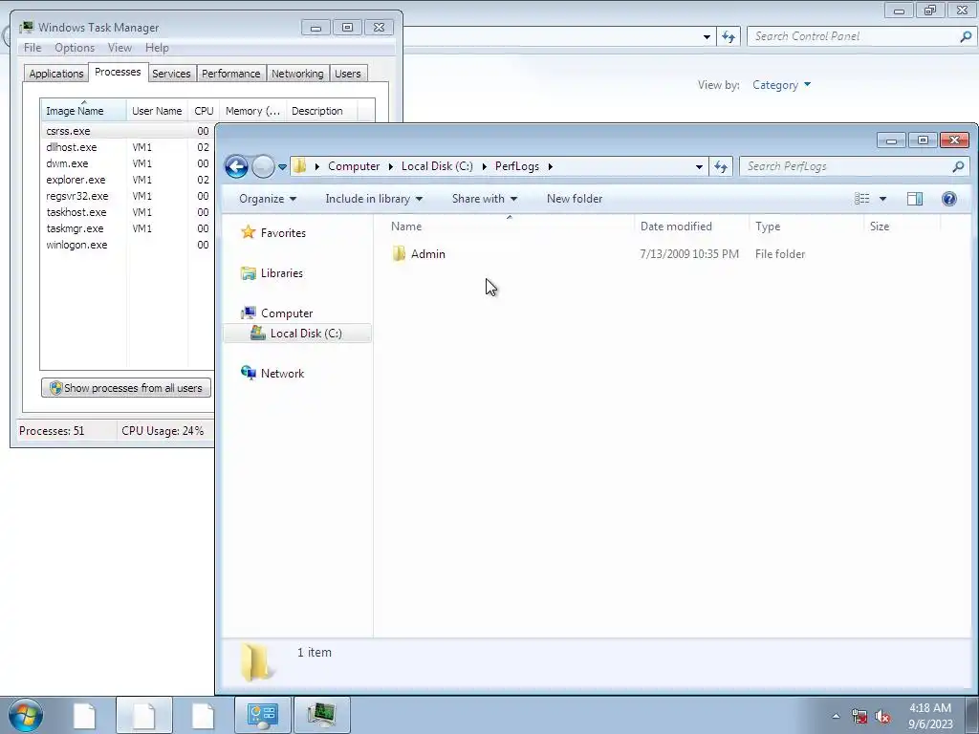Image resolution: width=979 pixels, height=734 pixels.
Task: Sort processes by the Image Name column
Action: tap(83, 110)
